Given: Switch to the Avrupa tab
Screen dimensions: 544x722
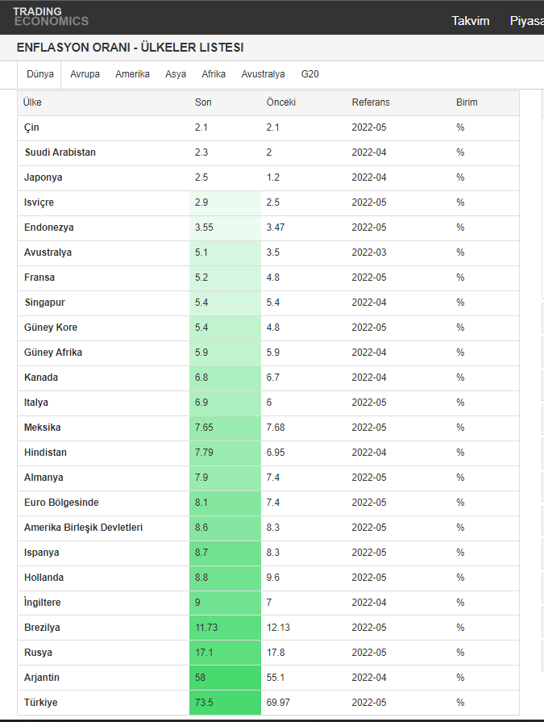Looking at the screenshot, I should pos(85,74).
